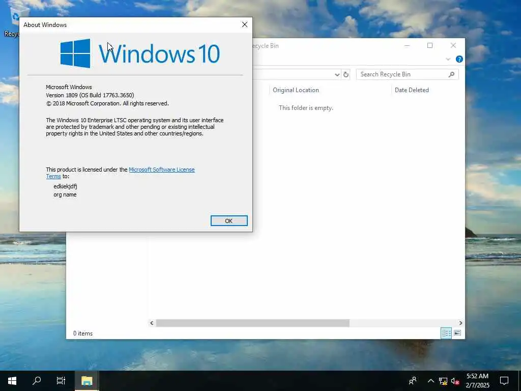The width and height of the screenshot is (521, 391).
Task: Expand the ribbon chevron in Recycle Bin
Action: pyautogui.click(x=448, y=59)
